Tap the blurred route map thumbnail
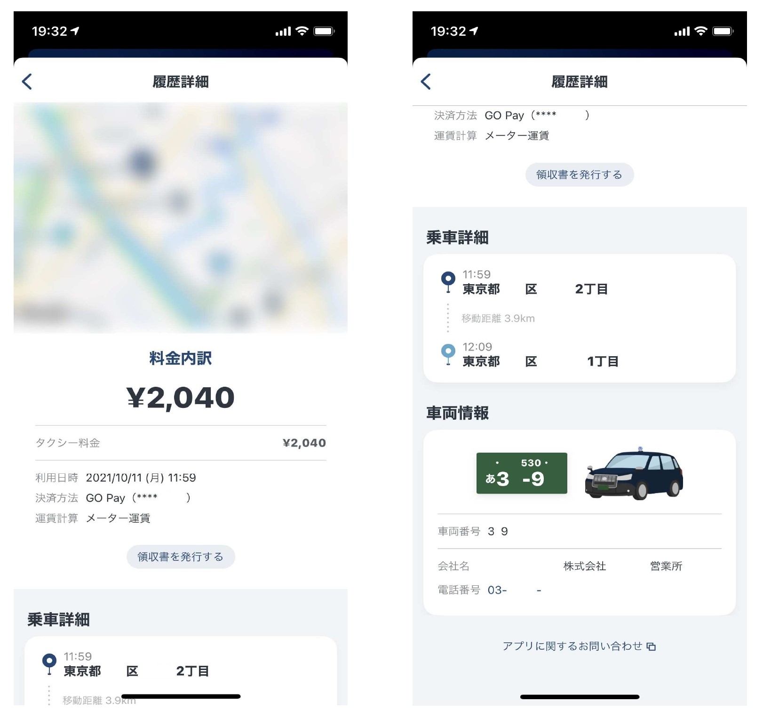This screenshot has width=763, height=718. click(x=181, y=218)
